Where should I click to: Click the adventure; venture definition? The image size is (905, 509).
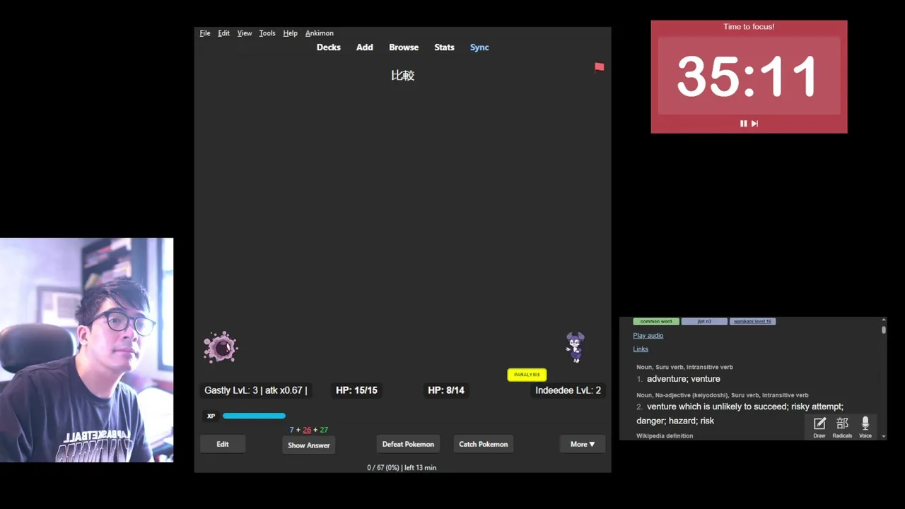point(683,379)
